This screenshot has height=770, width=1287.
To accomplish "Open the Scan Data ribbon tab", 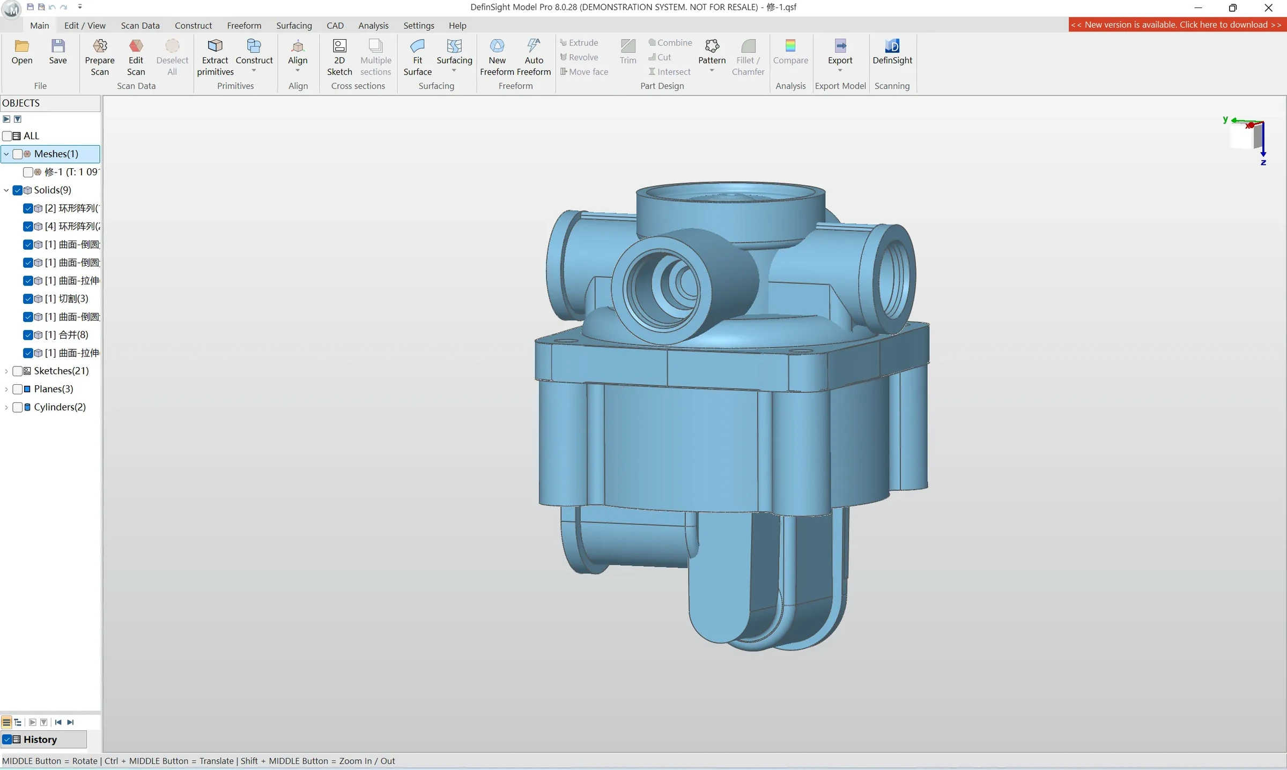I will pos(140,26).
